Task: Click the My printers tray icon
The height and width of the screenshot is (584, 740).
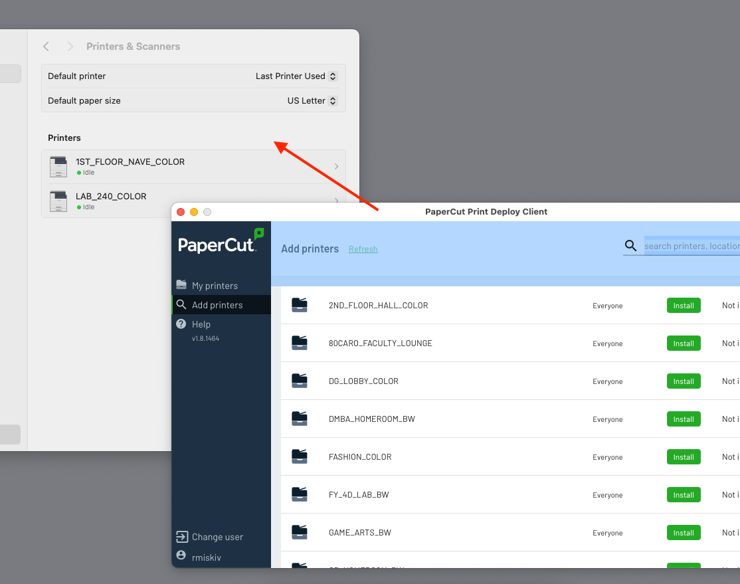Action: click(x=181, y=284)
